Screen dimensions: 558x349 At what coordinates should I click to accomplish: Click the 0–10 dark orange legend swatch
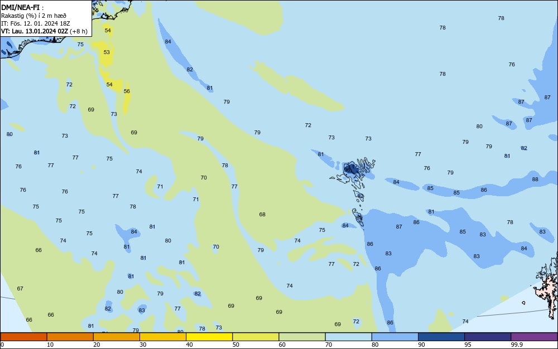23,337
